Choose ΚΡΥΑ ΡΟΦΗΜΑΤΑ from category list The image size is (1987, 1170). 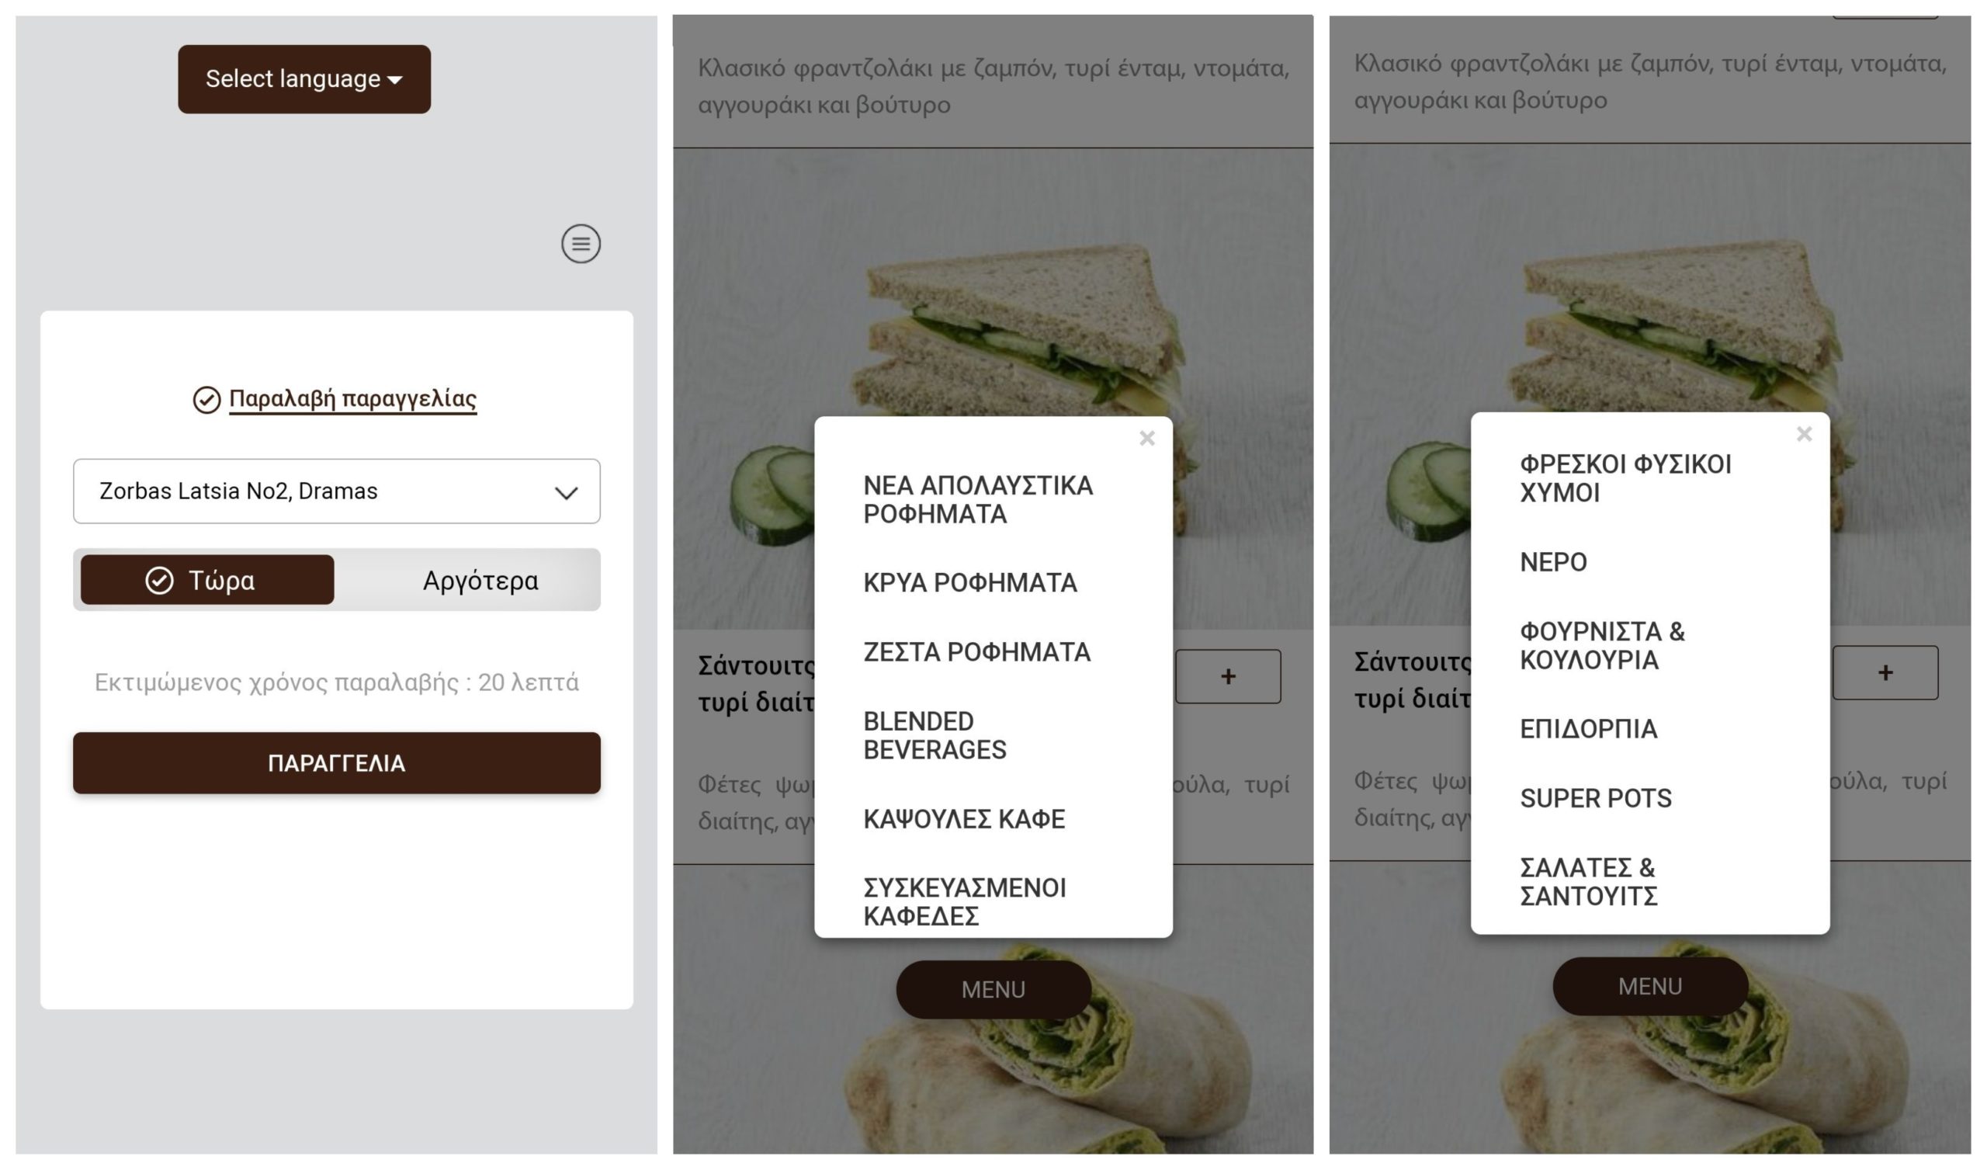click(970, 582)
